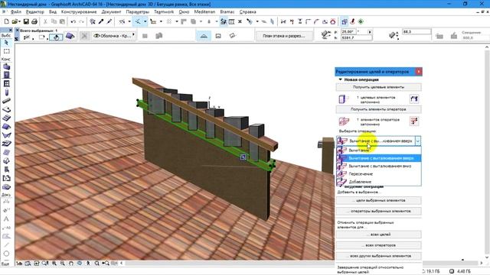Select the Shell tool in toolbox
Viewport: 490px width, 275px height.
[x=6, y=135]
